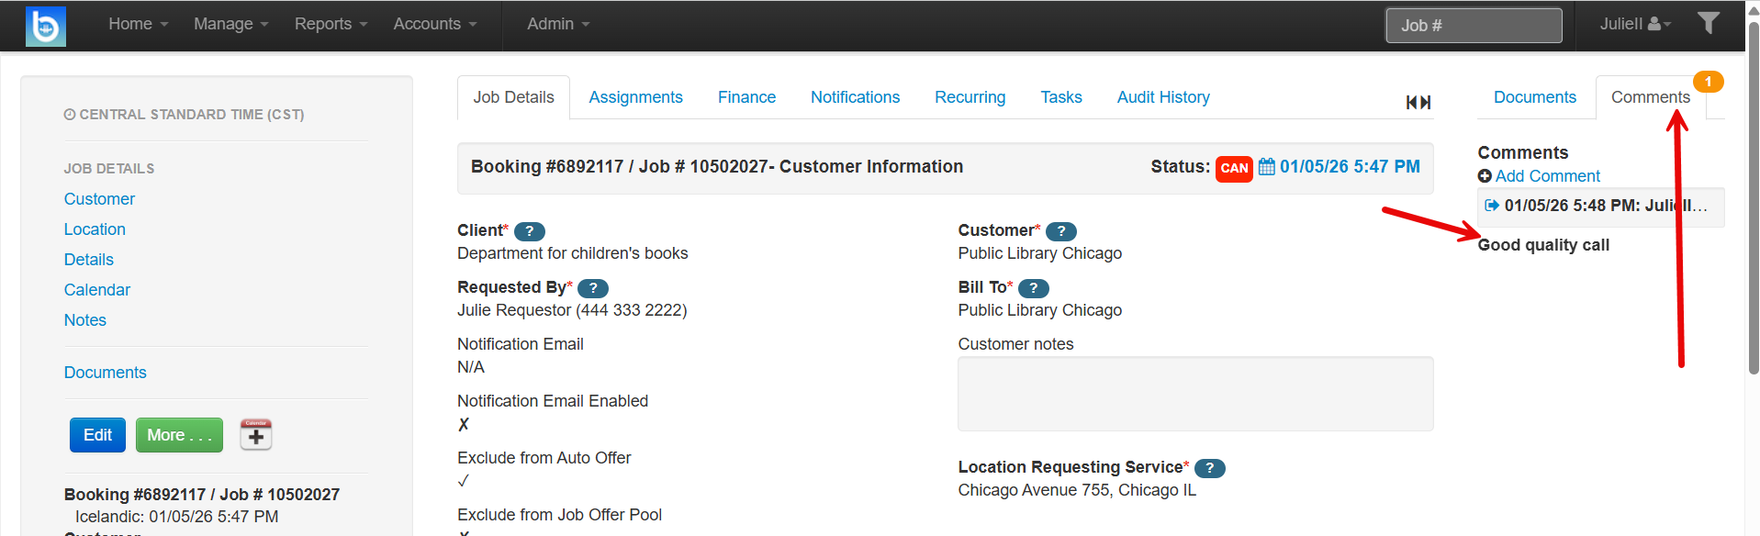
Task: Expand the Admin dropdown
Action: (x=558, y=24)
